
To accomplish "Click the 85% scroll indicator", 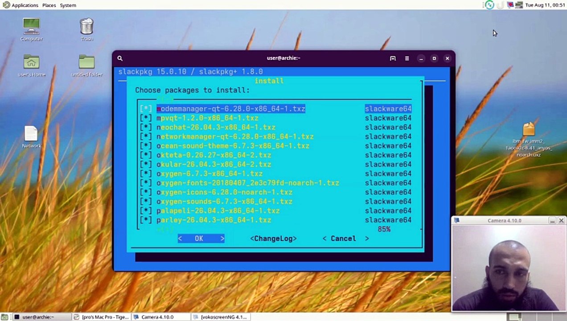I will tap(384, 229).
